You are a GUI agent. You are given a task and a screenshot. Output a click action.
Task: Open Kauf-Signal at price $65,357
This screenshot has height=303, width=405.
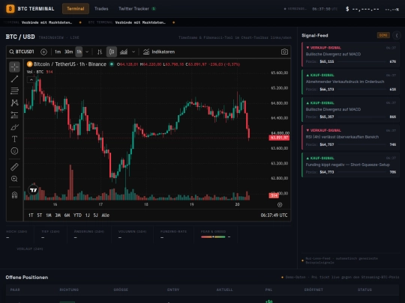pos(350,110)
